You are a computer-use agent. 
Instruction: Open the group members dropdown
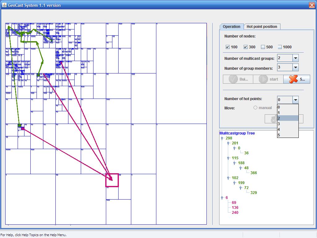(x=295, y=67)
